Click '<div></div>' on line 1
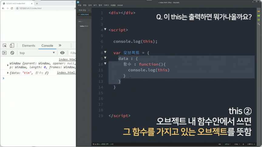Image resolution: width=262 pixels, height=147 pixels. pos(122,13)
